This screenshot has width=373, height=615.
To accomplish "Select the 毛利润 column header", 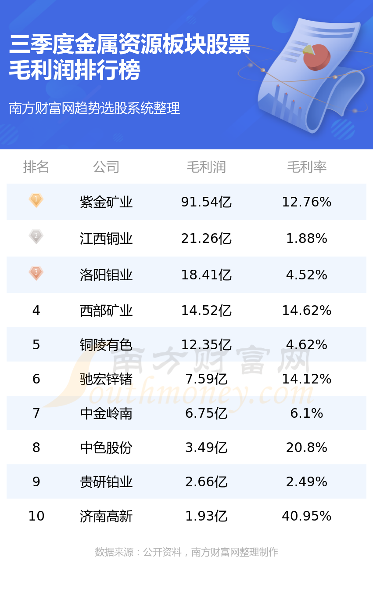I will click(206, 167).
